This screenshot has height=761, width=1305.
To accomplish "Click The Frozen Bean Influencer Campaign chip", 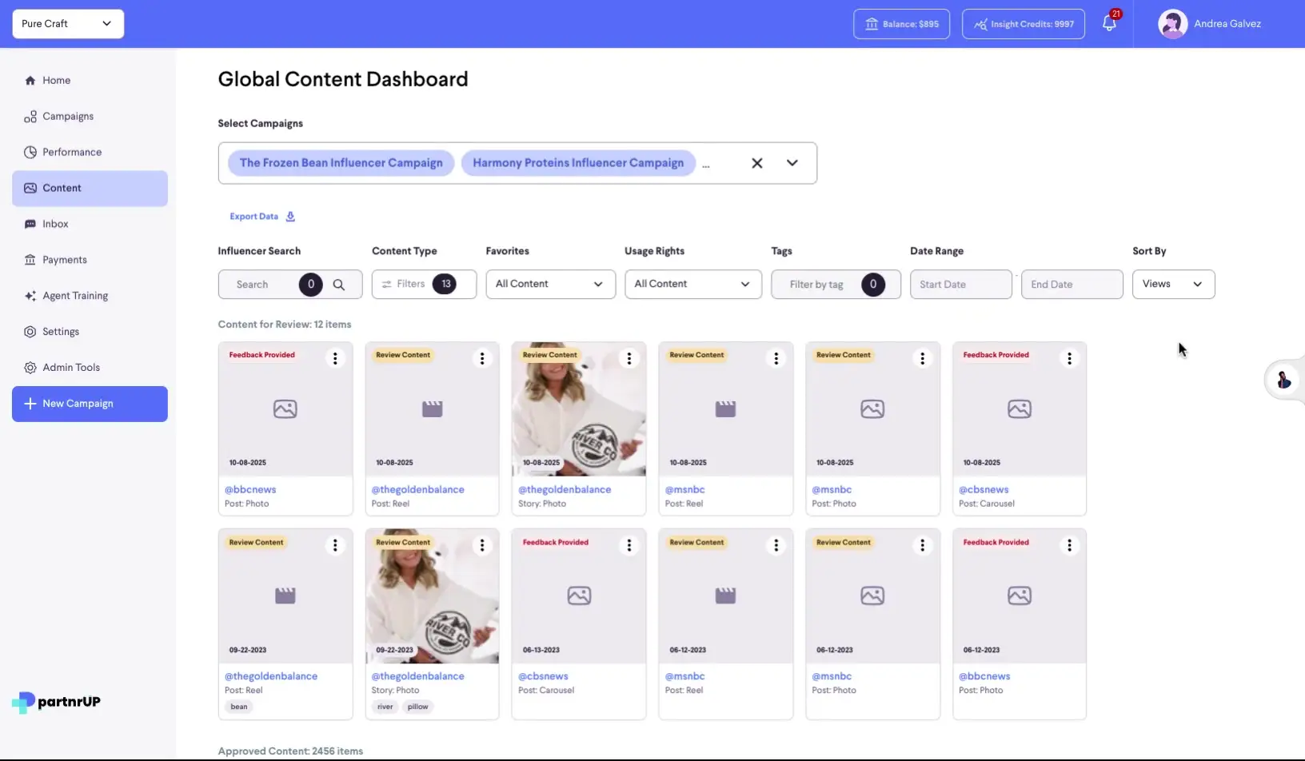I will coord(341,163).
